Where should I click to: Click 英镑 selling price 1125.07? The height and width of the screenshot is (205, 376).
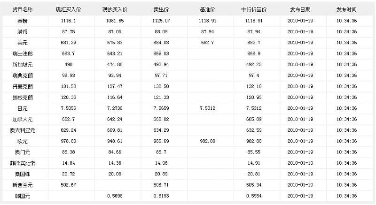(x=161, y=21)
